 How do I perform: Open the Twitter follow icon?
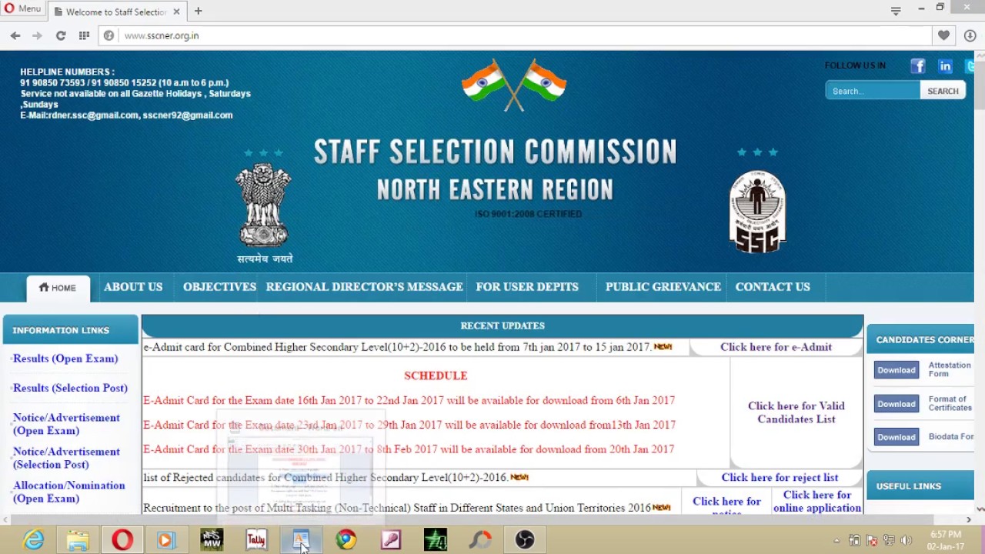(x=970, y=66)
